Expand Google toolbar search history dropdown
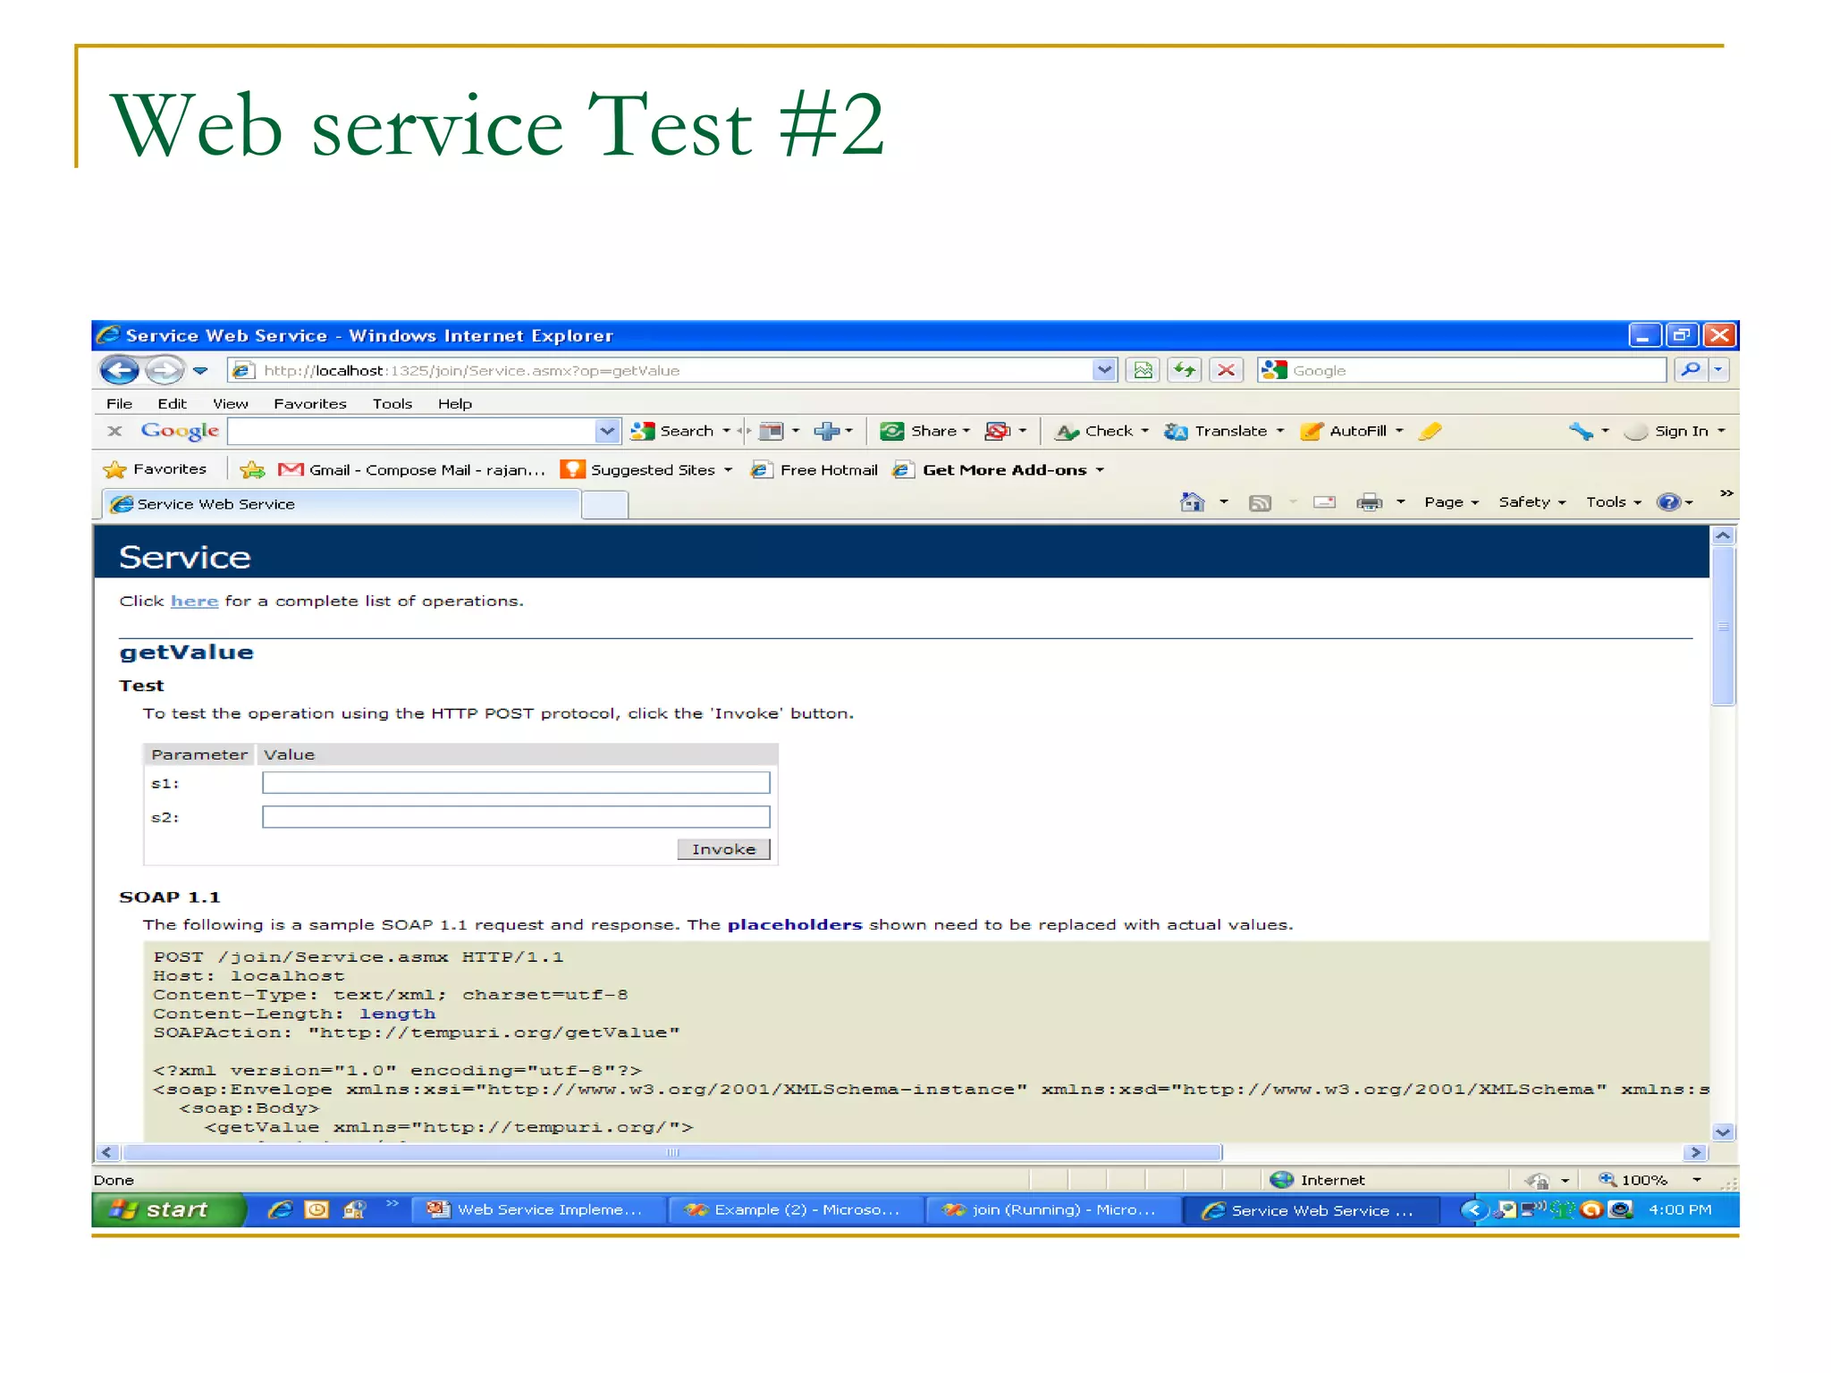The width and height of the screenshot is (1831, 1373). pyautogui.click(x=607, y=431)
